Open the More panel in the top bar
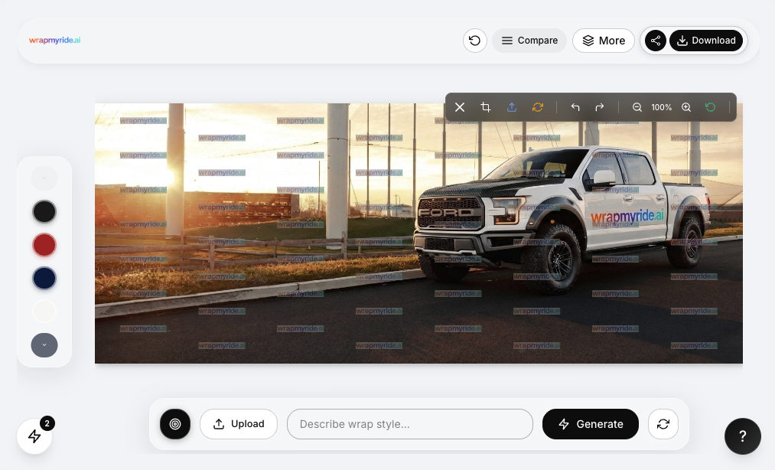The height and width of the screenshot is (470, 775). pyautogui.click(x=604, y=40)
